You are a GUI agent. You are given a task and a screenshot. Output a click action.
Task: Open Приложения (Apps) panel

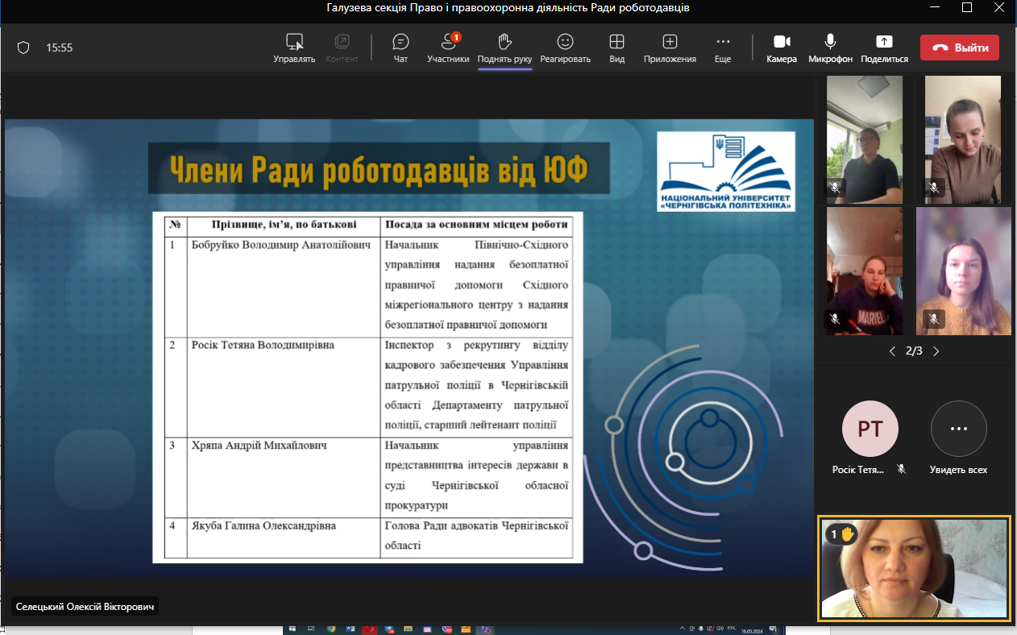(670, 48)
